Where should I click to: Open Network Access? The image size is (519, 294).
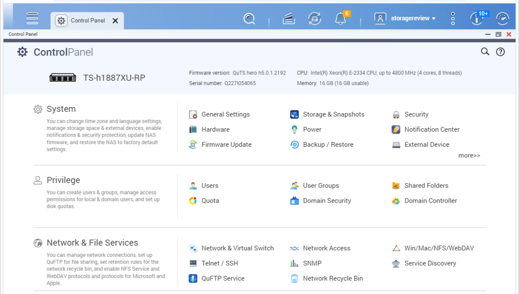(326, 248)
